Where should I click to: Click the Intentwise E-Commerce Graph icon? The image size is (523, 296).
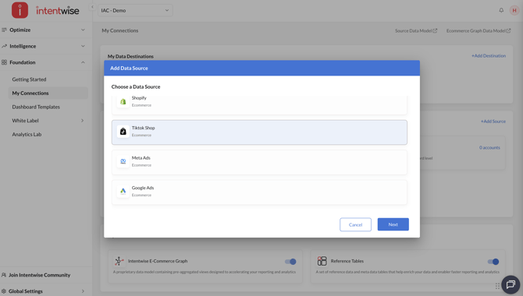tap(119, 261)
